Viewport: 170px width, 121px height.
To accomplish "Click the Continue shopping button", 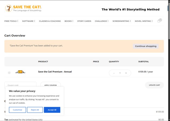I will click(146, 46).
